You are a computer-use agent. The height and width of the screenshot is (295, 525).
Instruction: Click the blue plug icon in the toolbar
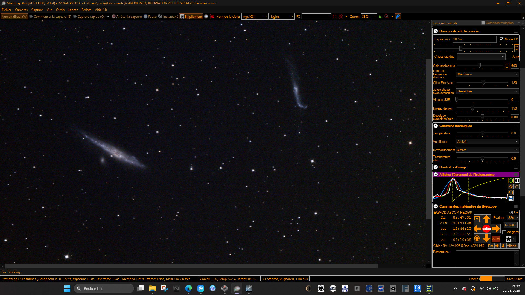pyautogui.click(x=398, y=17)
